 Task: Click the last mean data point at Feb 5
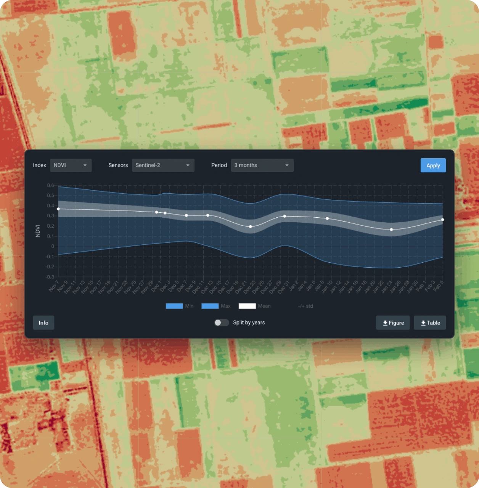tap(442, 220)
